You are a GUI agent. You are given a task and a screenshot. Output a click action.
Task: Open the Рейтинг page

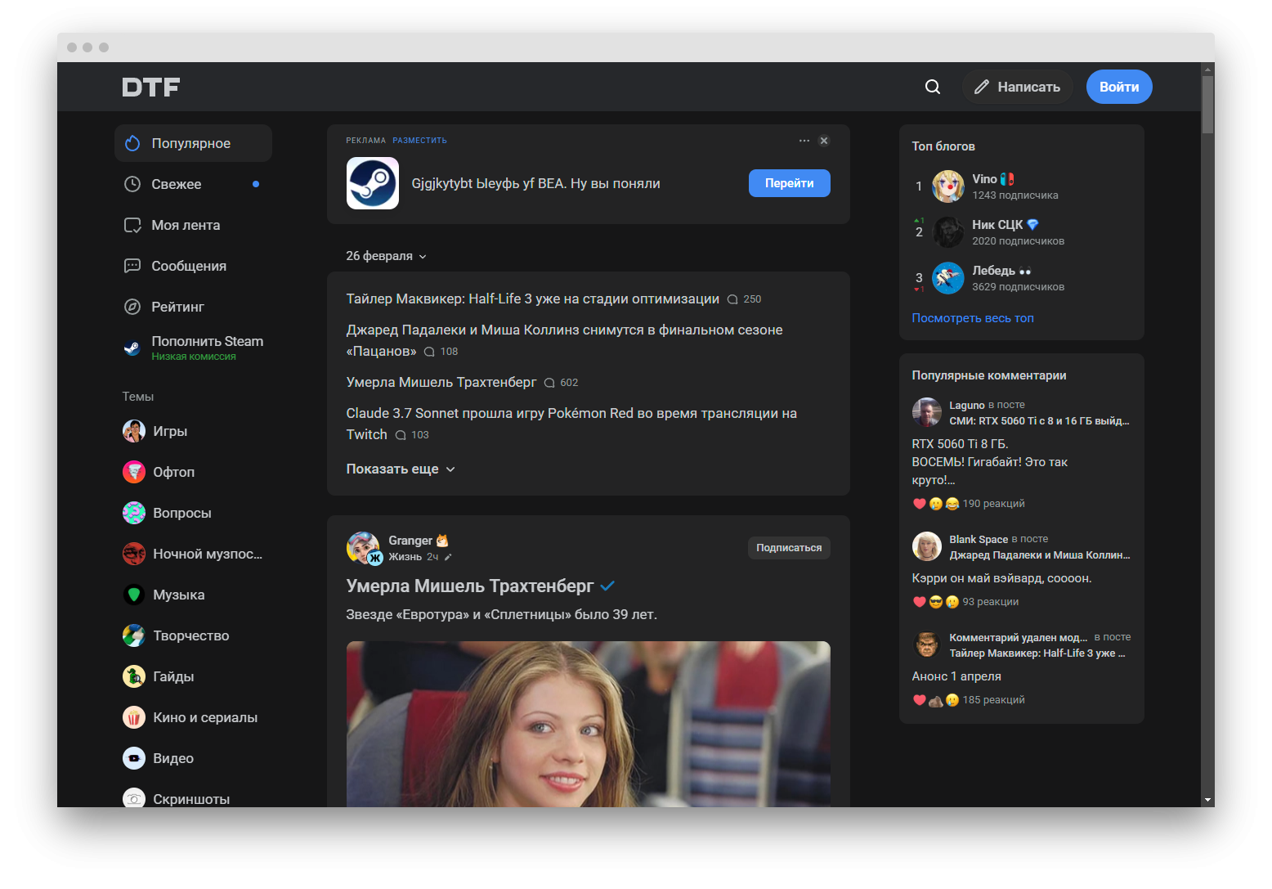click(193, 307)
